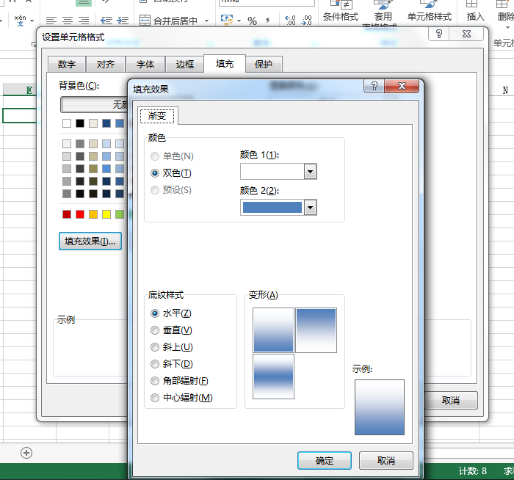Click the align left icon in ribbon
Screen dimensions: 514x480
51,21
